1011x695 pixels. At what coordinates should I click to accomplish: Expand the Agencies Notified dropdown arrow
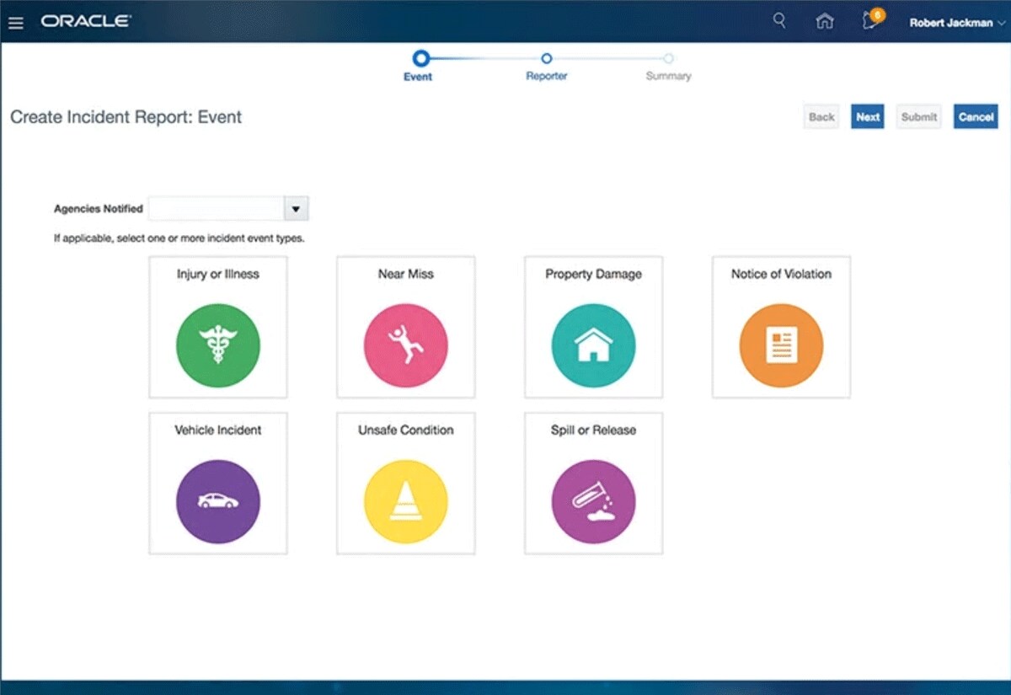[296, 209]
